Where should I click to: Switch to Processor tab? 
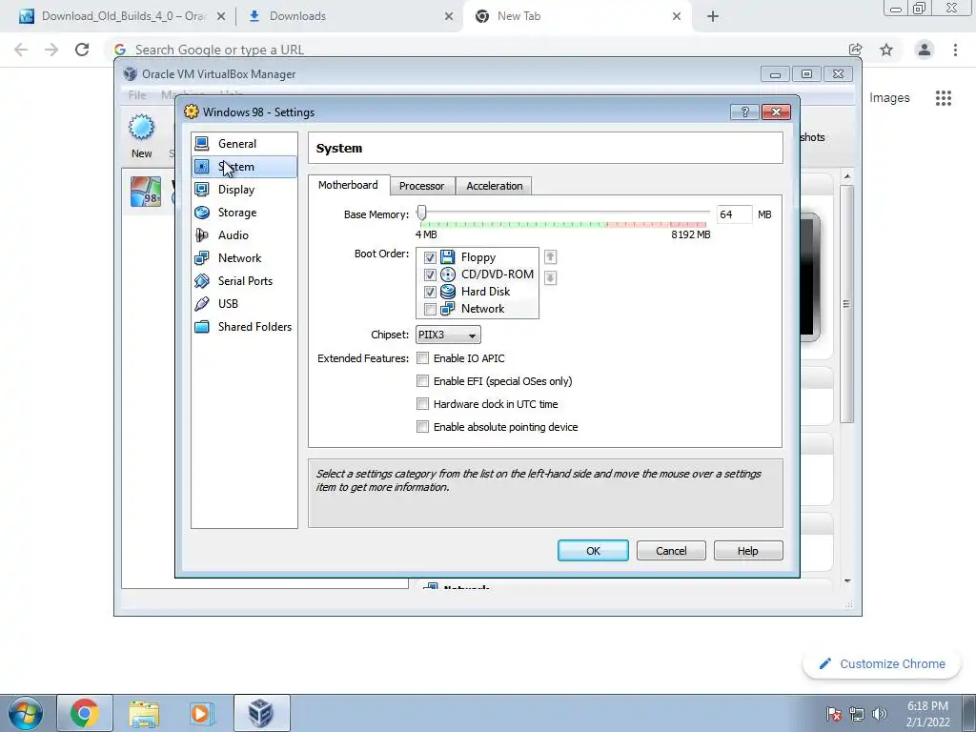click(422, 186)
